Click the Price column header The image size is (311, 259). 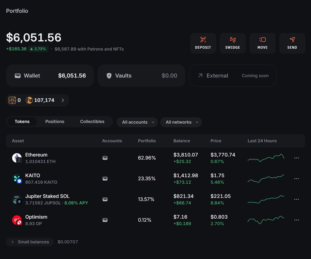(216, 141)
